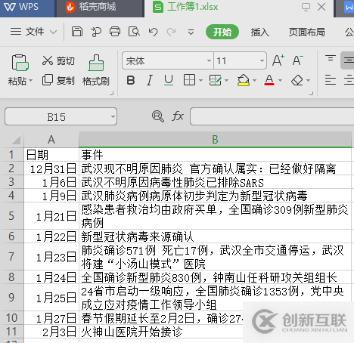The height and width of the screenshot is (343, 354).
Task: Click the Clear eraser icon
Action: coord(297,80)
